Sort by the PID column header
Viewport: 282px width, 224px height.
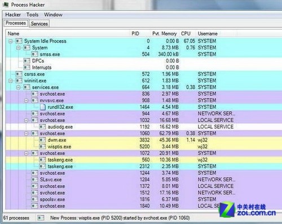[135, 34]
